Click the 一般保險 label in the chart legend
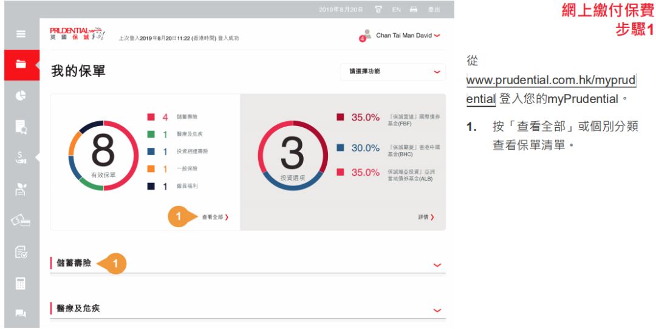 point(186,168)
